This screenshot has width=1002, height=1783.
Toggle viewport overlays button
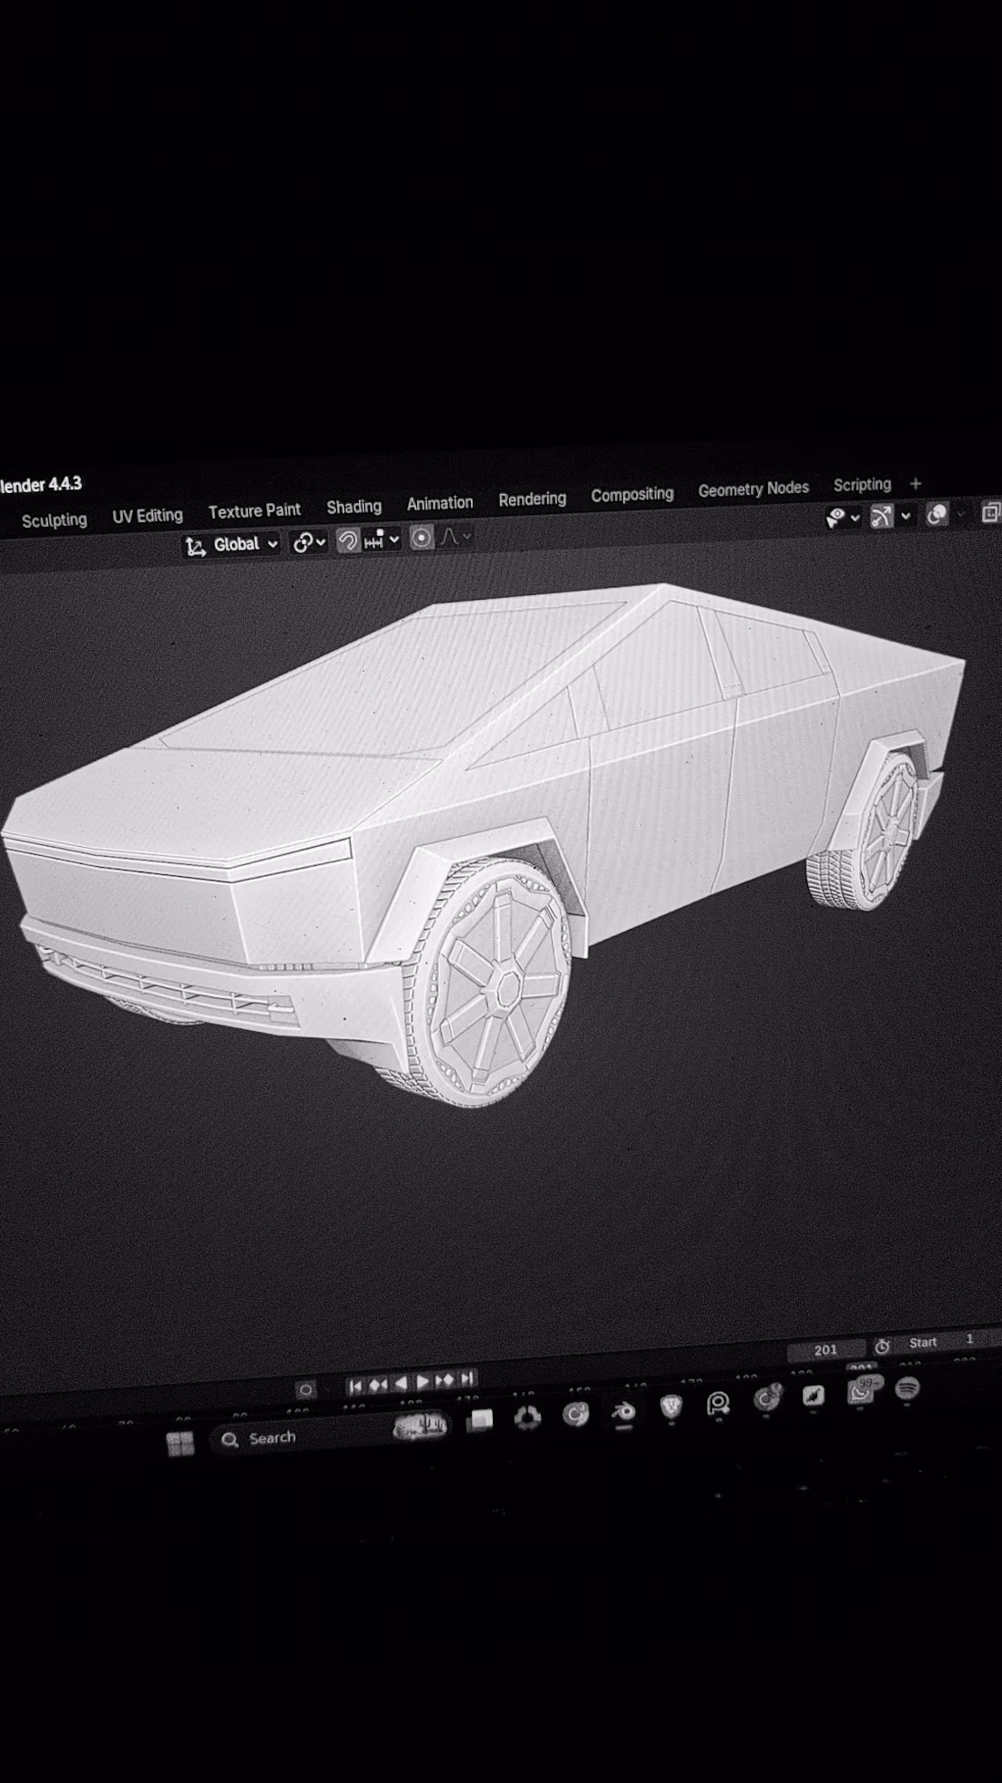[x=936, y=514]
